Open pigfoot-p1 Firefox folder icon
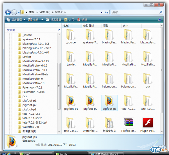 click(x=71, y=101)
